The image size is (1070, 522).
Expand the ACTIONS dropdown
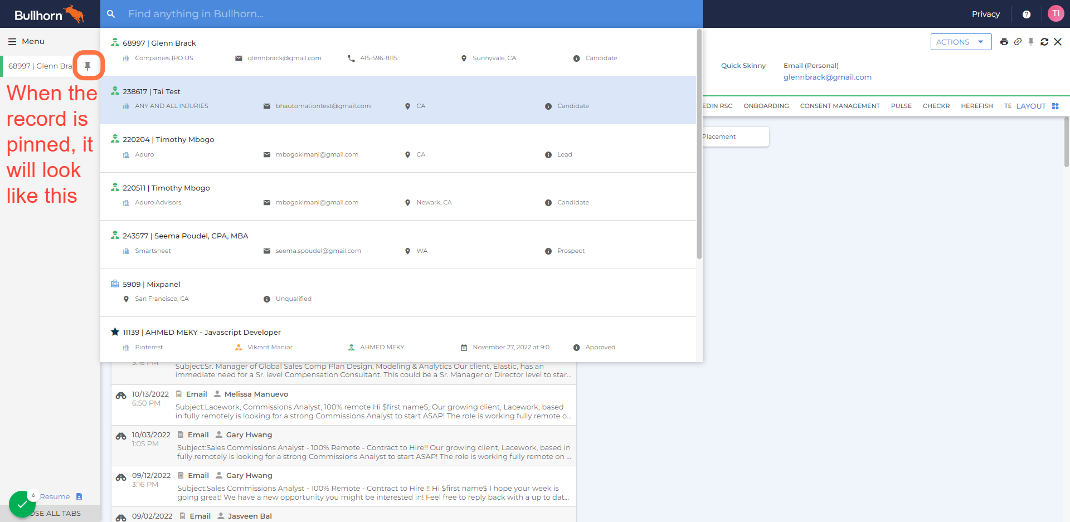pos(961,42)
